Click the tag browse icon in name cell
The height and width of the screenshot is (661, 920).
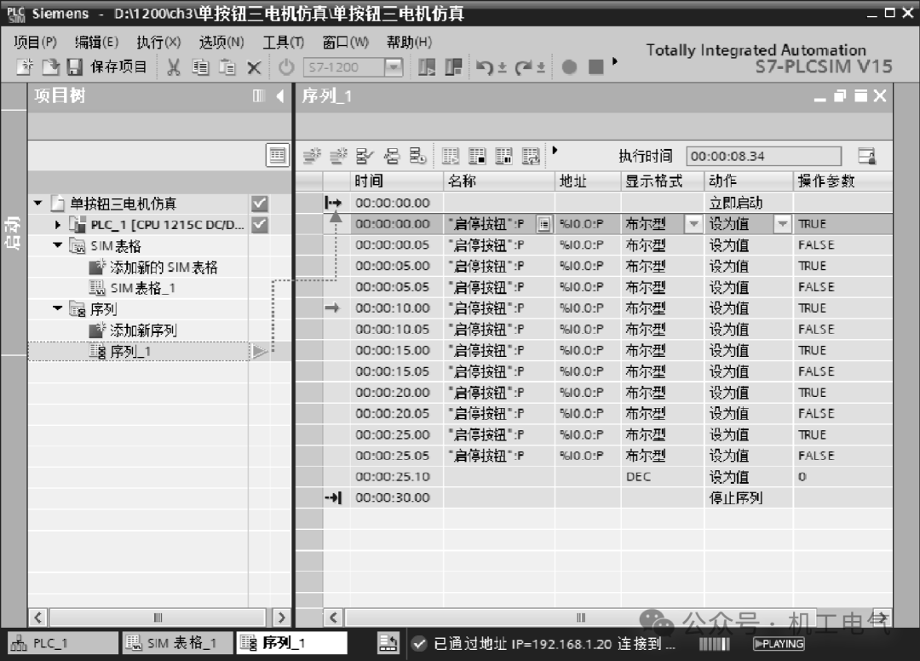pyautogui.click(x=543, y=224)
